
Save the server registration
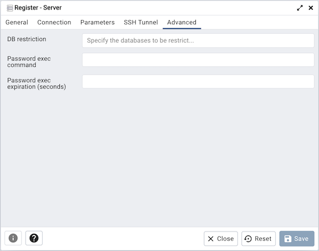click(x=297, y=239)
